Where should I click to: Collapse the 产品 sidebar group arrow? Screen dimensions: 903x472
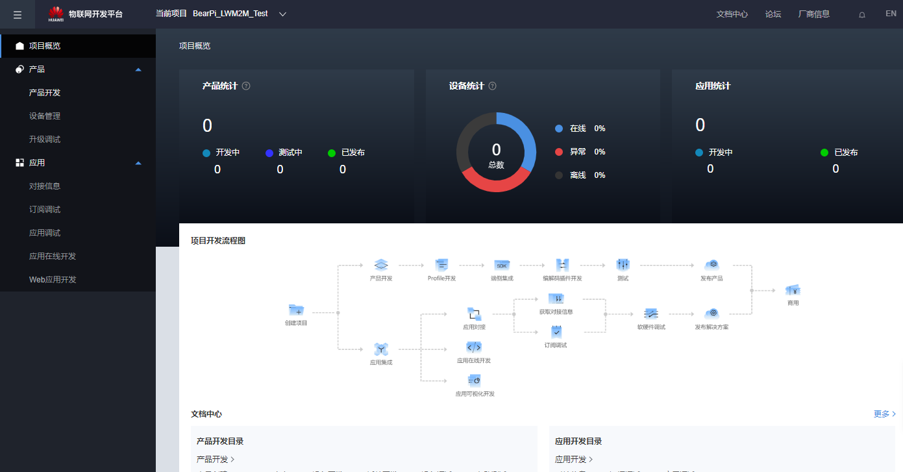click(x=138, y=69)
